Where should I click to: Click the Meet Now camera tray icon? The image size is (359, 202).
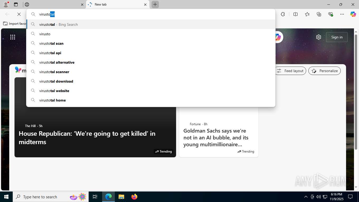click(312, 197)
